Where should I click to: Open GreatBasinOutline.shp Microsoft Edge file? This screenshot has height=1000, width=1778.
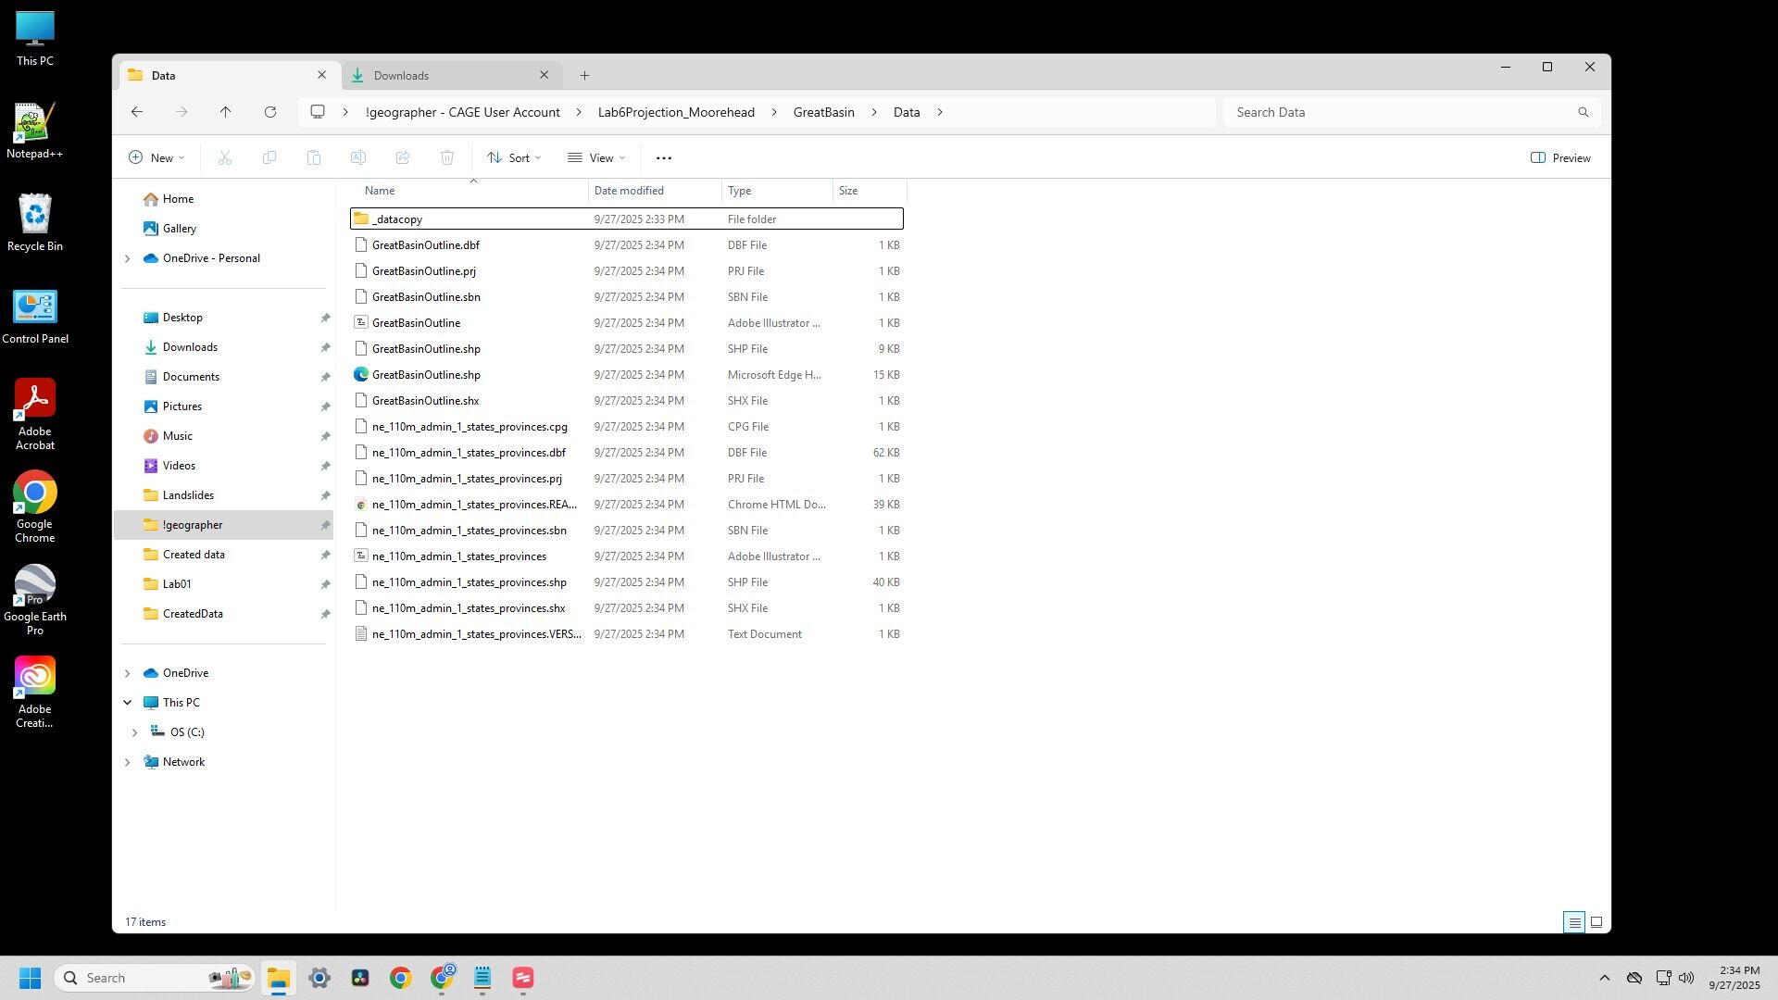[426, 375]
